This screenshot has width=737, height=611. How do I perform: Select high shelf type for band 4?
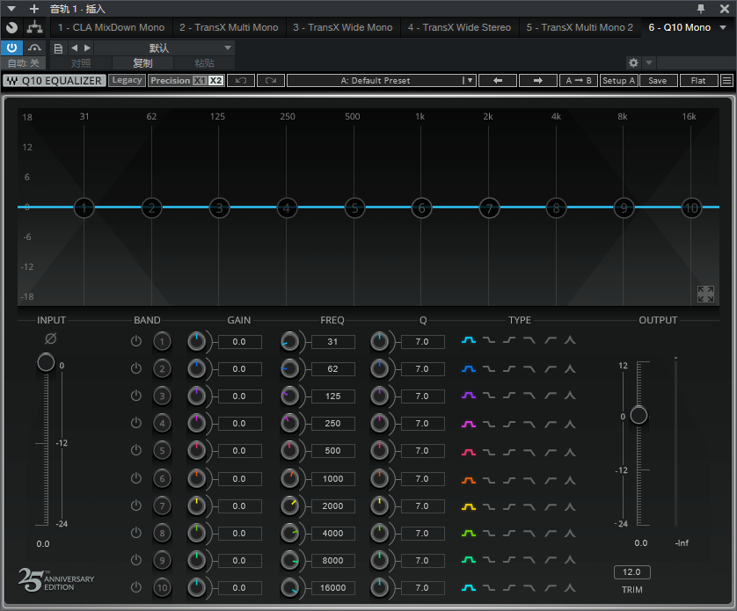(509, 424)
